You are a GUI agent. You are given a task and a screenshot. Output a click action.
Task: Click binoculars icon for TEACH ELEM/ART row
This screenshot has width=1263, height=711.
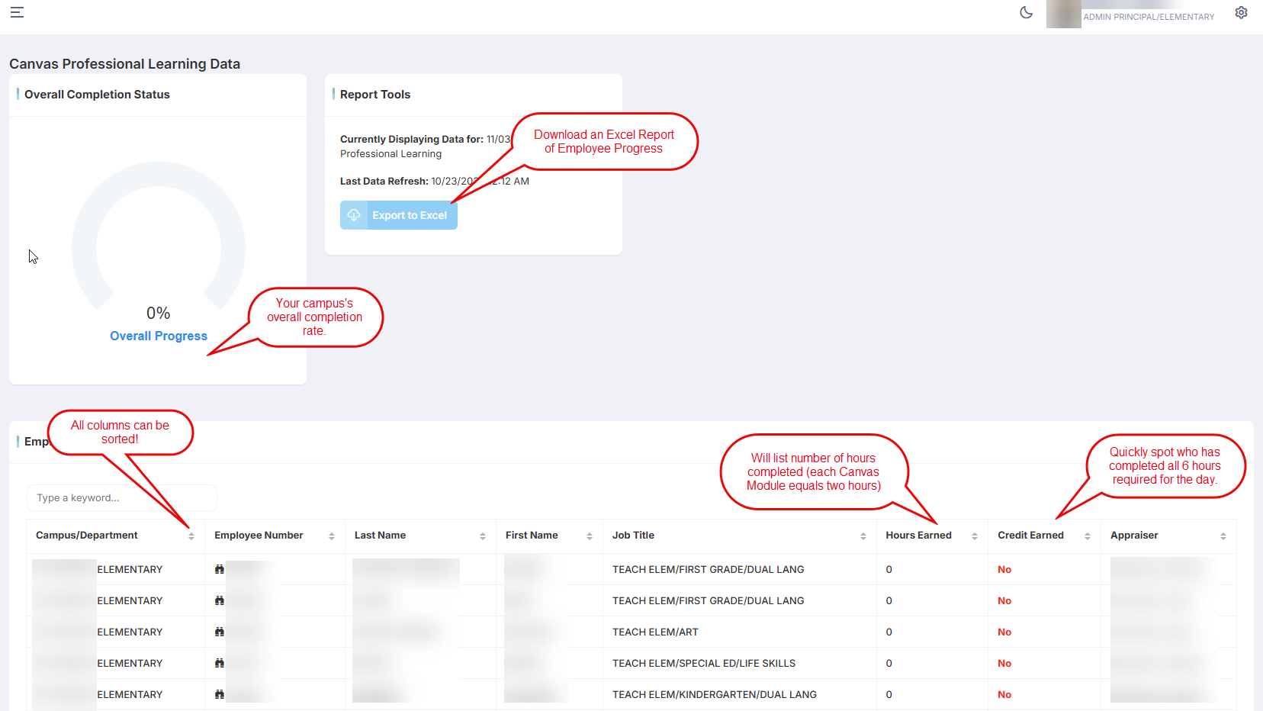pos(220,632)
